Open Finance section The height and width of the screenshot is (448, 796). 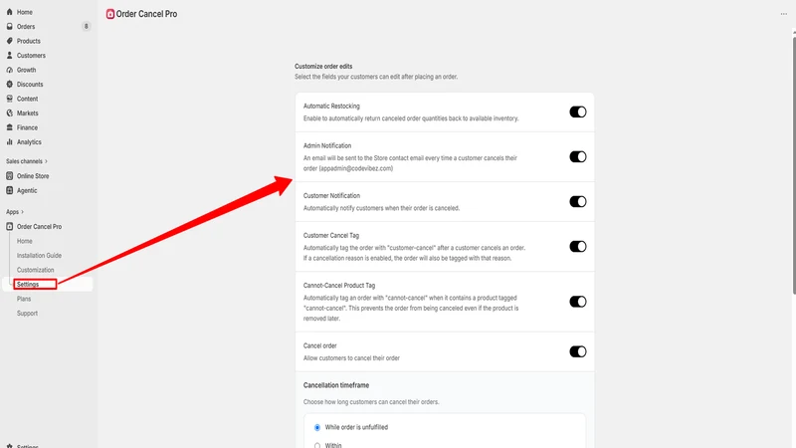pyautogui.click(x=27, y=127)
